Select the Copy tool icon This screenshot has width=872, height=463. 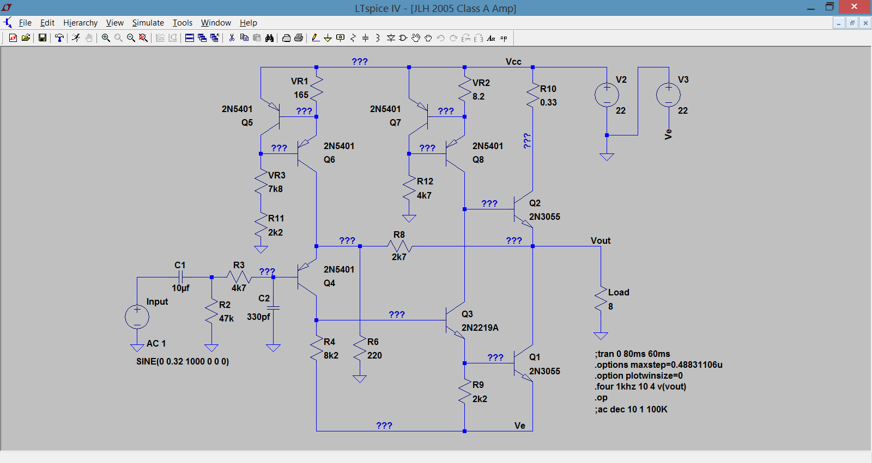coord(244,38)
